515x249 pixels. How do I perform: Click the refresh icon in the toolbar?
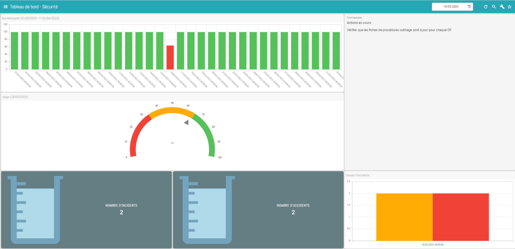(485, 6)
